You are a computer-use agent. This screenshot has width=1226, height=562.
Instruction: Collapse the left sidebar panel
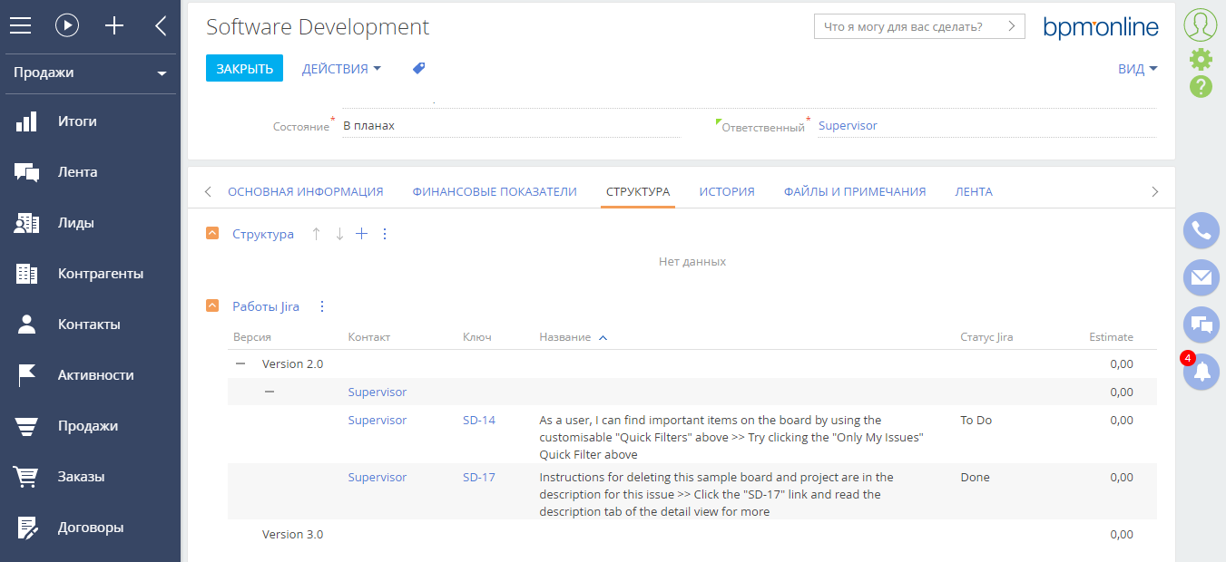click(161, 25)
